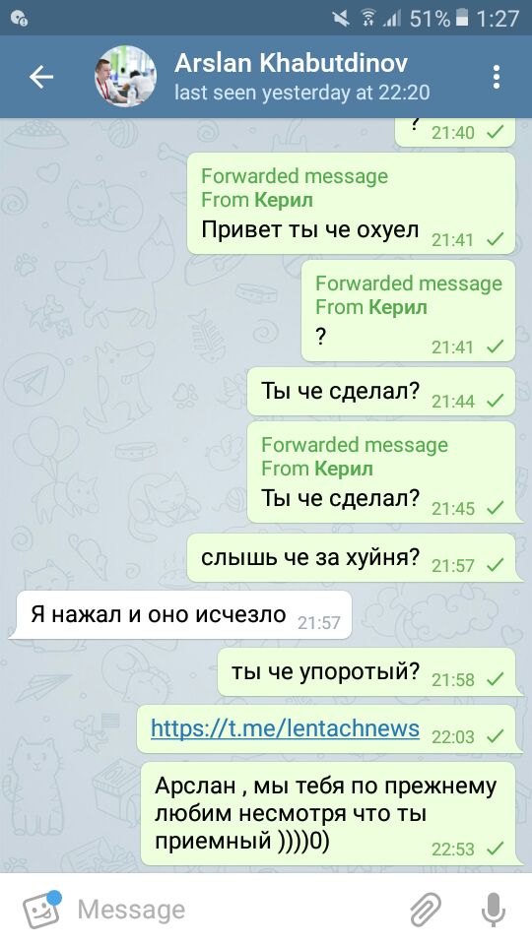Open the t.me/lentachnews link
Viewport: 532px width, 945px height.
click(285, 728)
